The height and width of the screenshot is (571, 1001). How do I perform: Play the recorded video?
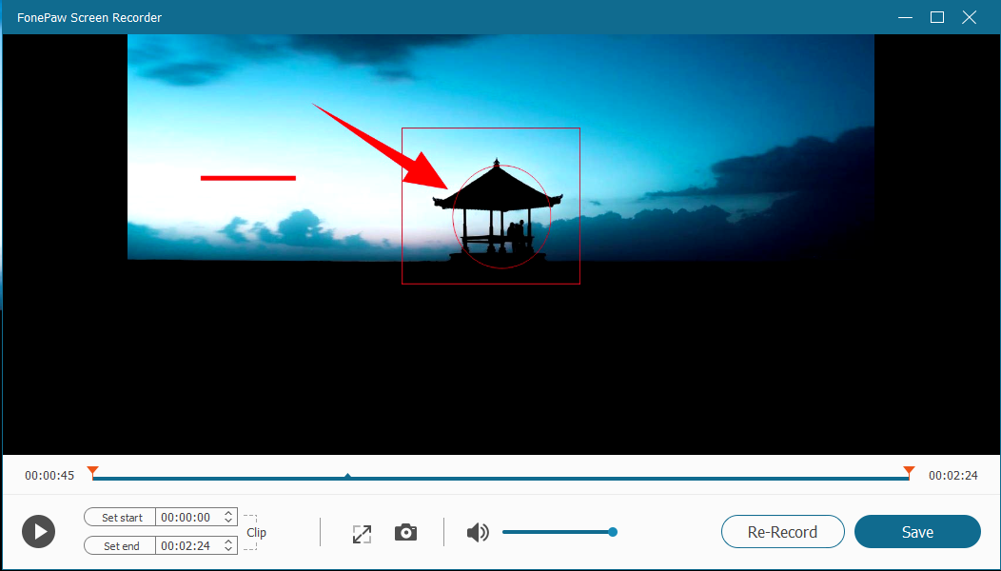click(38, 531)
